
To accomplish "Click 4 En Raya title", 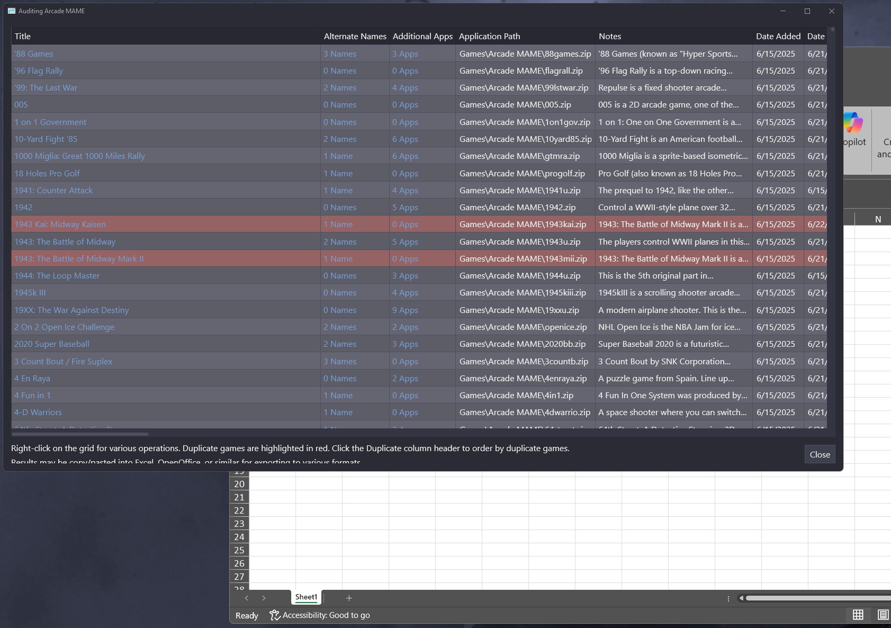I will pyautogui.click(x=32, y=378).
